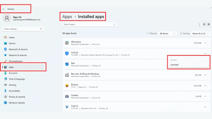Screen dimensions: 212x119
Task: Open Bluetooth & devices settings
Action: [x=18, y=49]
